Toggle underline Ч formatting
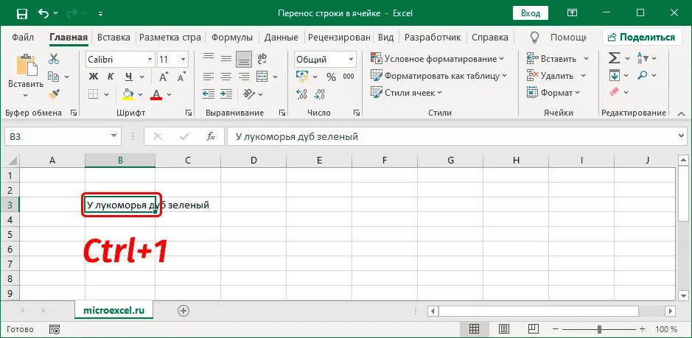 [x=128, y=77]
